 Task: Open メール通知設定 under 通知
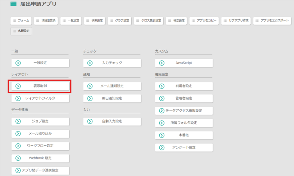coord(112,86)
